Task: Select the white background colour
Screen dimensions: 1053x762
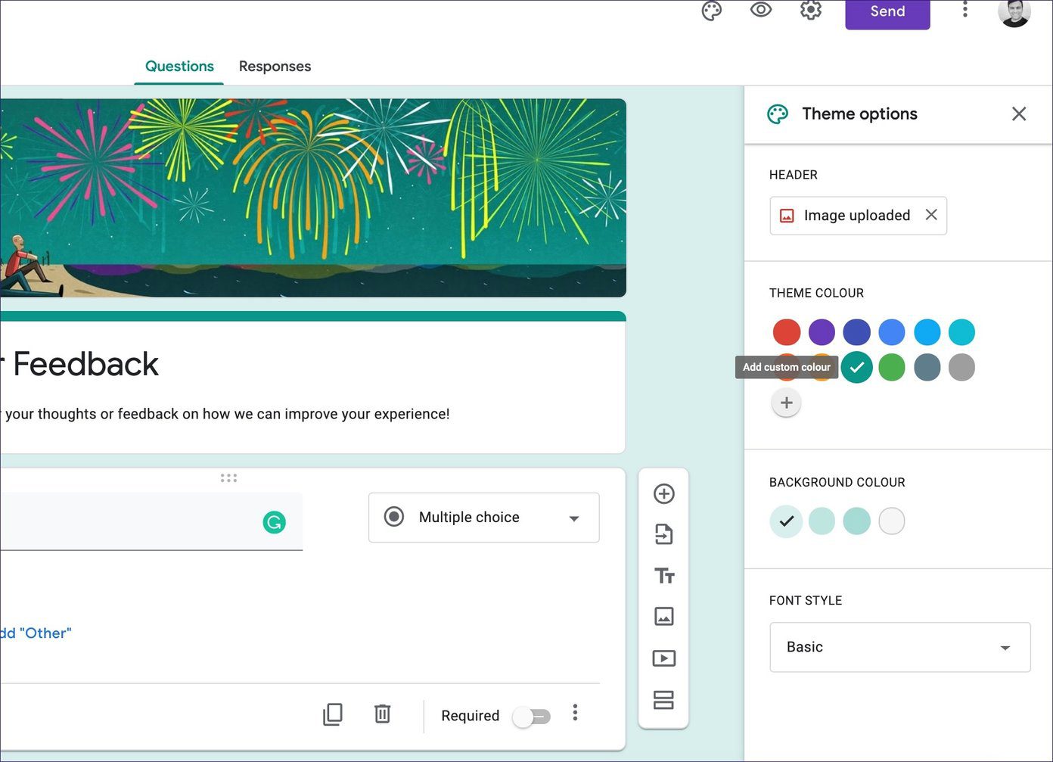Action: (892, 521)
